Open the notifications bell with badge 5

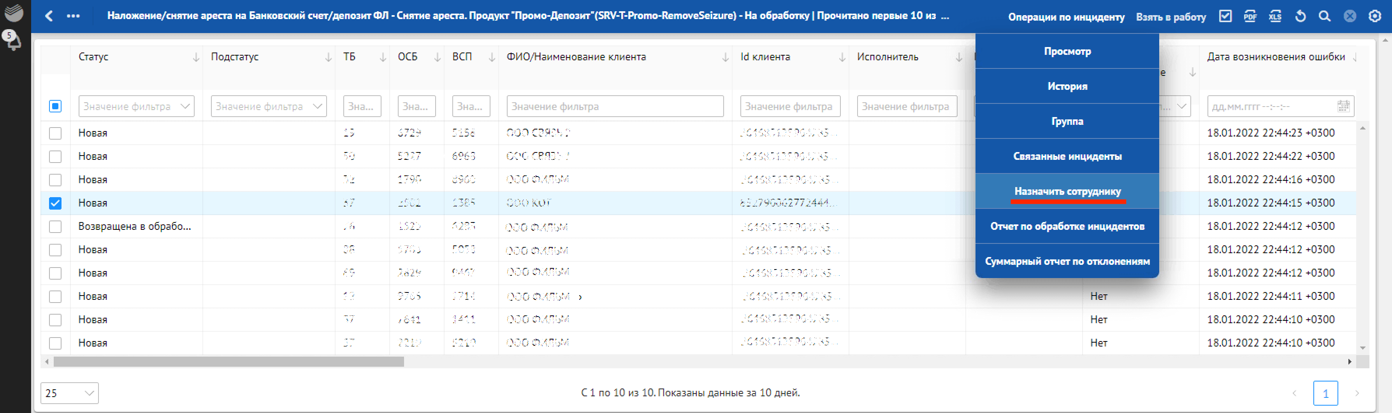coord(12,40)
